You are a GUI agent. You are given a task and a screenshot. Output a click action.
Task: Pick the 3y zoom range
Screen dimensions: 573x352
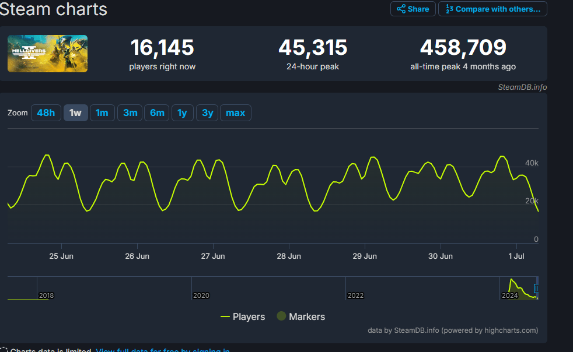[x=207, y=113]
